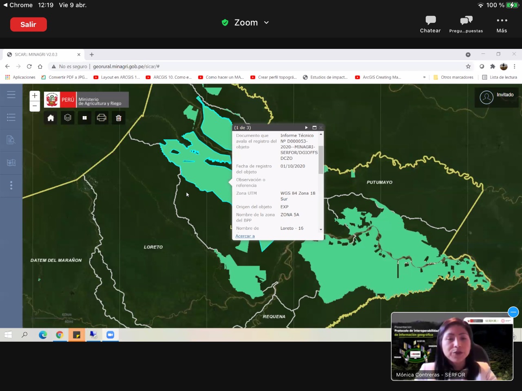Open ArcGIS Creating Ma... bookmark
522x391 pixels.
click(378, 77)
